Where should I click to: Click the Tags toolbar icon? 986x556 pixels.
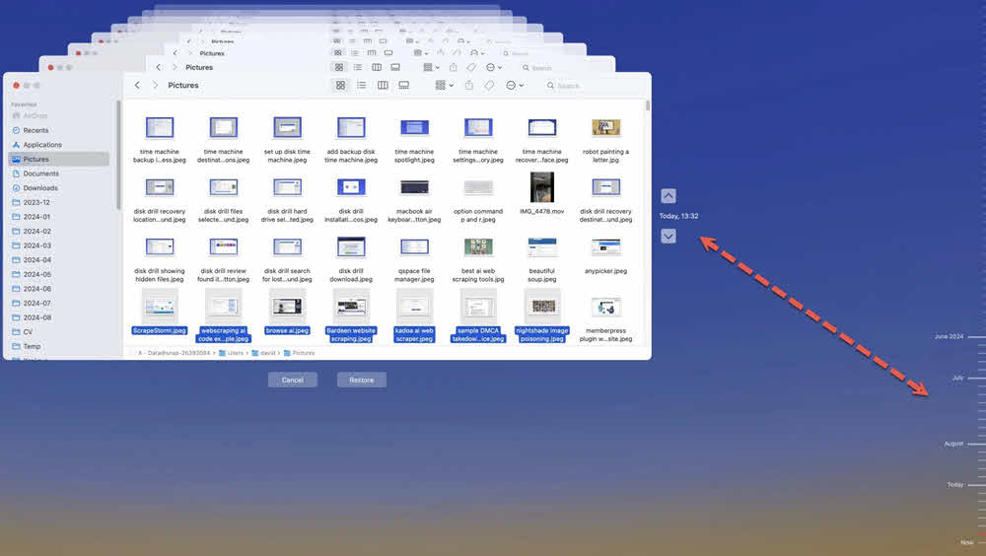489,85
